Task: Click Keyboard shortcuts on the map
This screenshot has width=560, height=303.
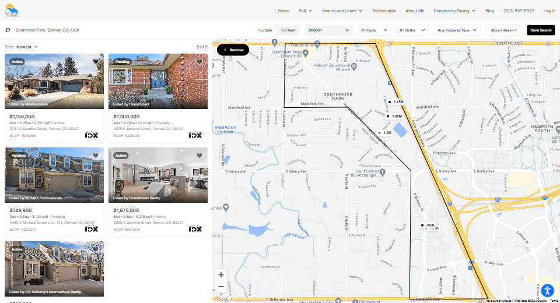Action: [x=498, y=301]
